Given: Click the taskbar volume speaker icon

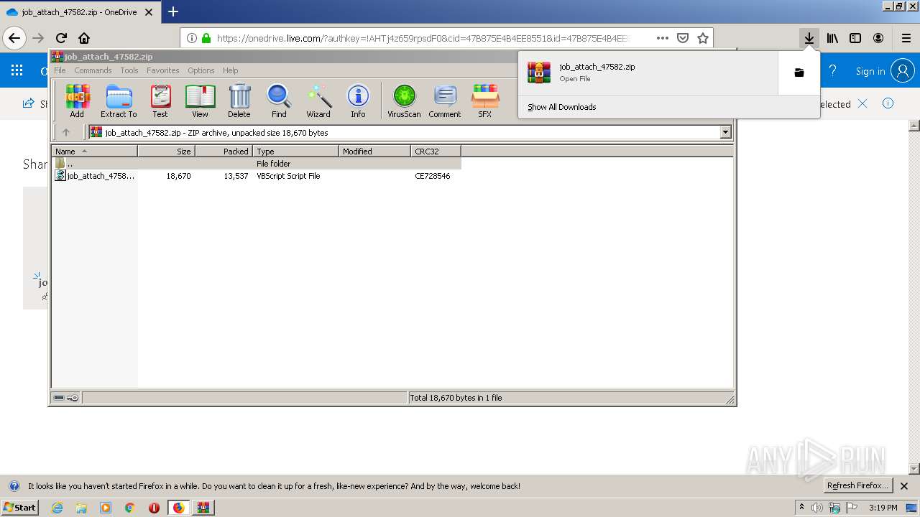Looking at the screenshot, I should (x=817, y=508).
